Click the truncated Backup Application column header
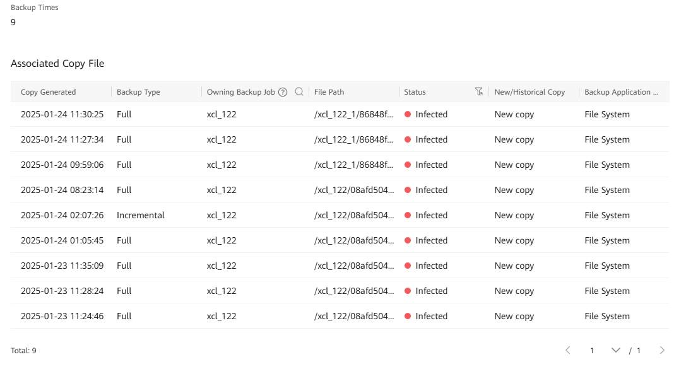This screenshot has width=686, height=381. pyautogui.click(x=621, y=92)
